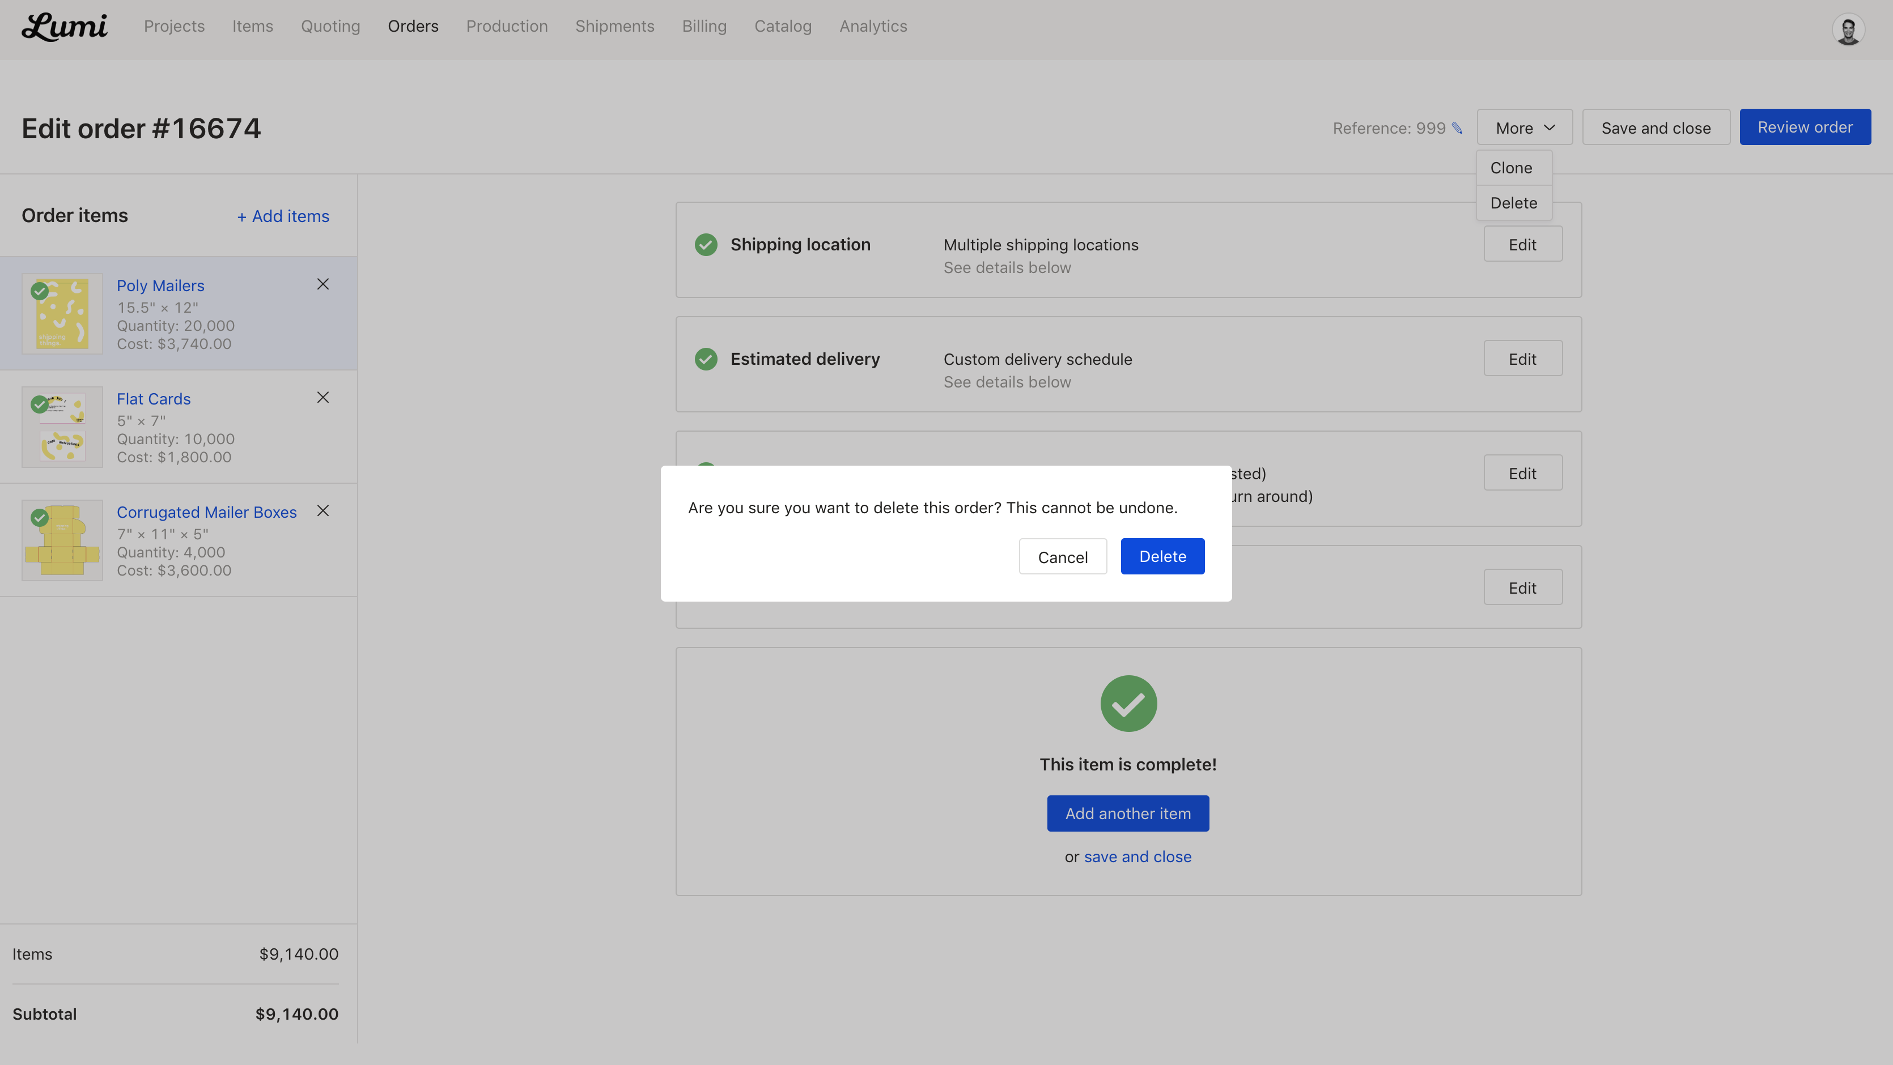Cancel the delete order dialog
The height and width of the screenshot is (1065, 1893).
(x=1063, y=557)
